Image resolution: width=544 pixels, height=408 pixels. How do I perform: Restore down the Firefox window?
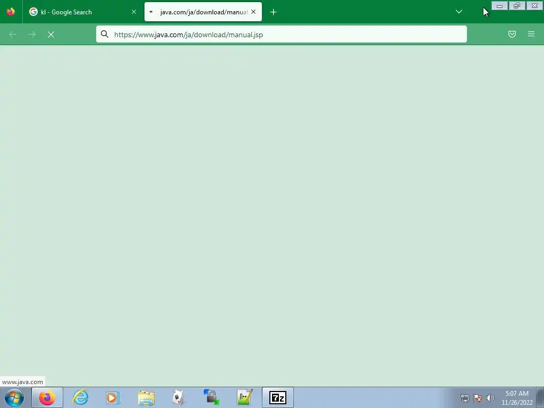517,5
